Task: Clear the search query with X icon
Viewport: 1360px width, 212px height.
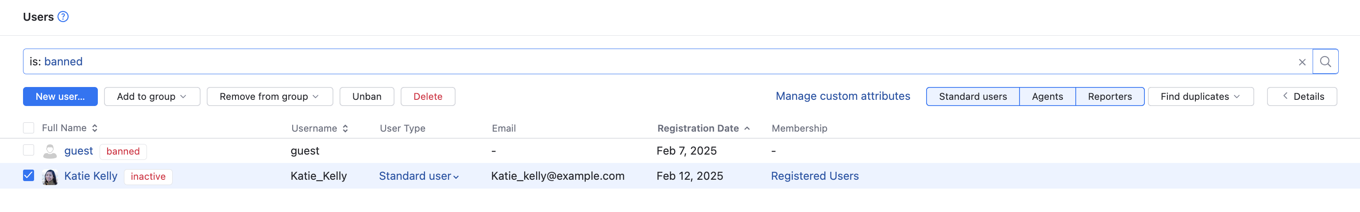Action: [x=1302, y=62]
